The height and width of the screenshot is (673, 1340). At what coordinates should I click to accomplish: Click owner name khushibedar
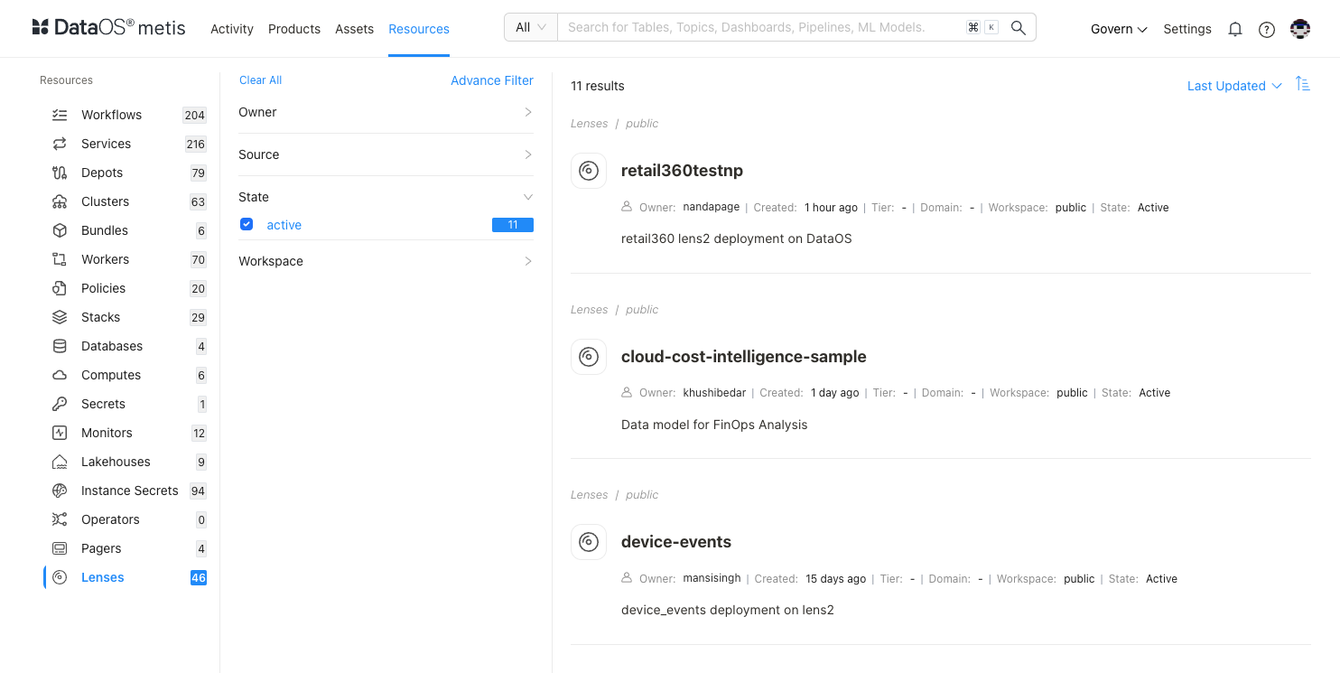click(714, 393)
